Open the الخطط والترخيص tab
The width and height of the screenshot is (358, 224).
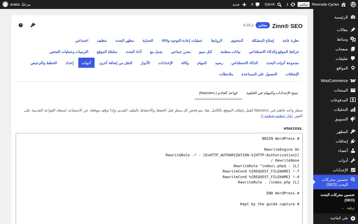pos(44,63)
